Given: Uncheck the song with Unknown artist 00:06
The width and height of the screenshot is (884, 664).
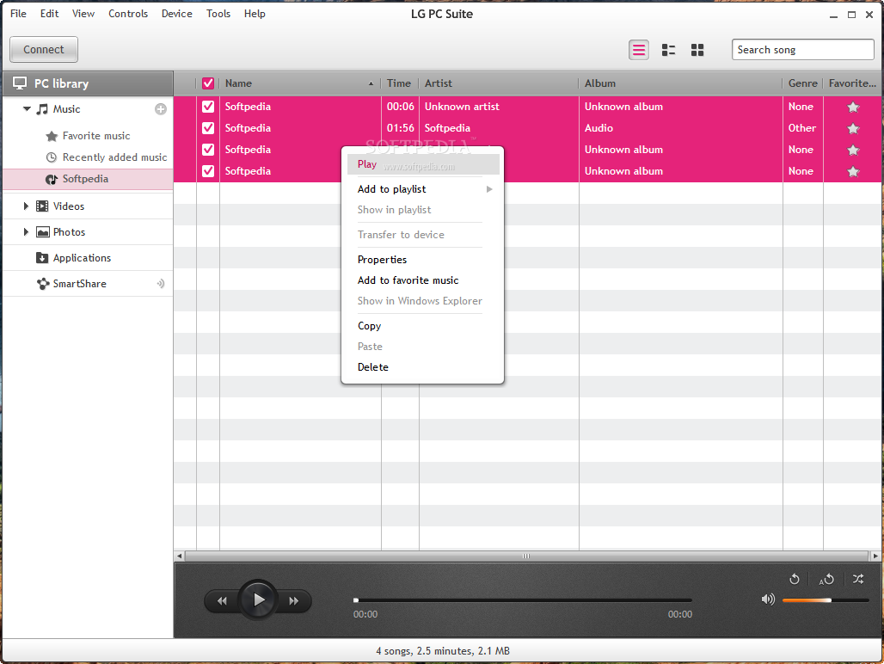Looking at the screenshot, I should pyautogui.click(x=208, y=107).
